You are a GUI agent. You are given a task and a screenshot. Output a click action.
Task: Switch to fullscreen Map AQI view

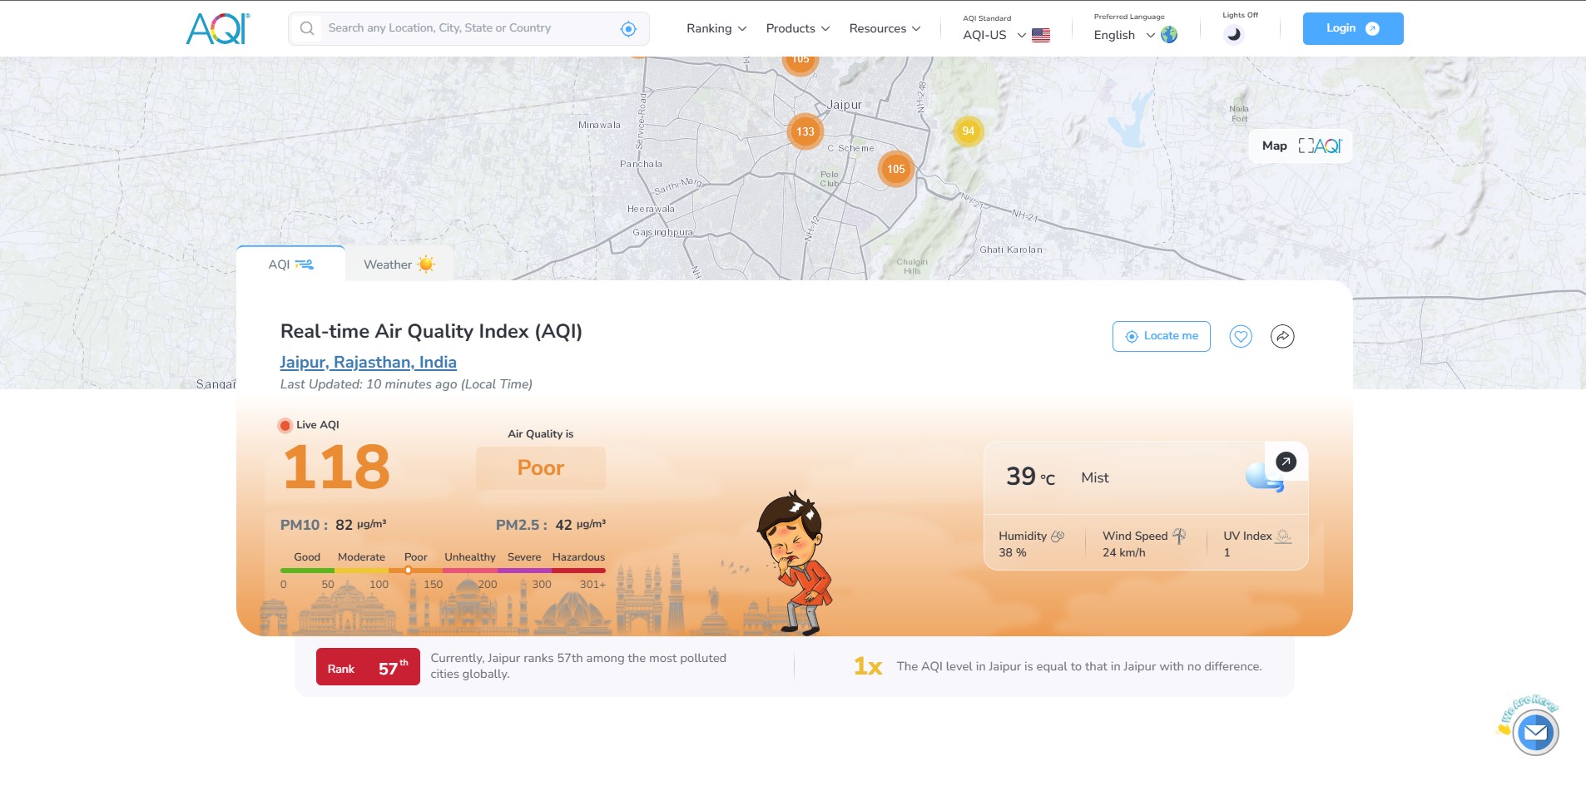tap(1301, 146)
